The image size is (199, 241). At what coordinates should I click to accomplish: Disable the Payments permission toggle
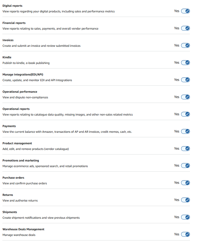click(x=185, y=131)
